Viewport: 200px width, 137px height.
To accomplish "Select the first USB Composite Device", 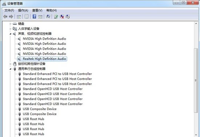I will [40, 109].
